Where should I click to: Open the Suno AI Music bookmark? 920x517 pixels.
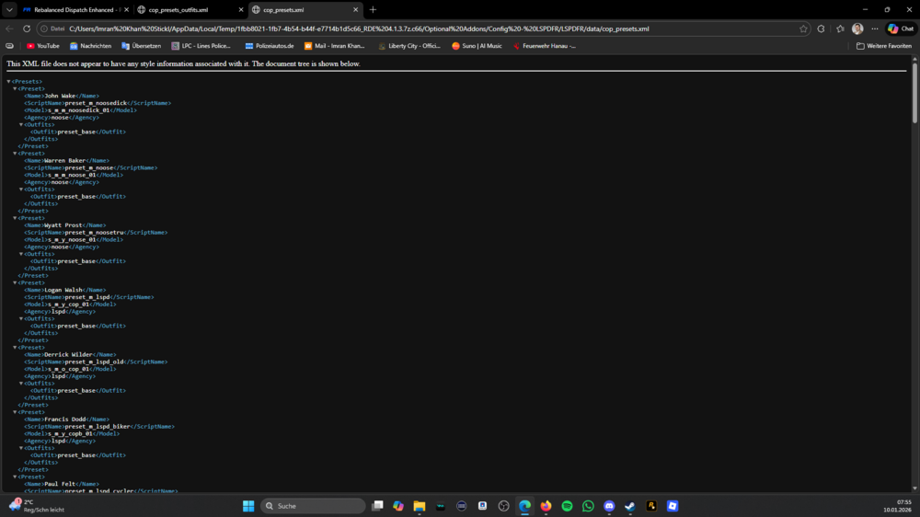477,46
